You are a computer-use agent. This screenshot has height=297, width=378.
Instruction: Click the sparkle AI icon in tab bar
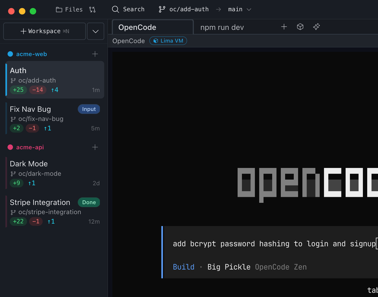(x=316, y=27)
